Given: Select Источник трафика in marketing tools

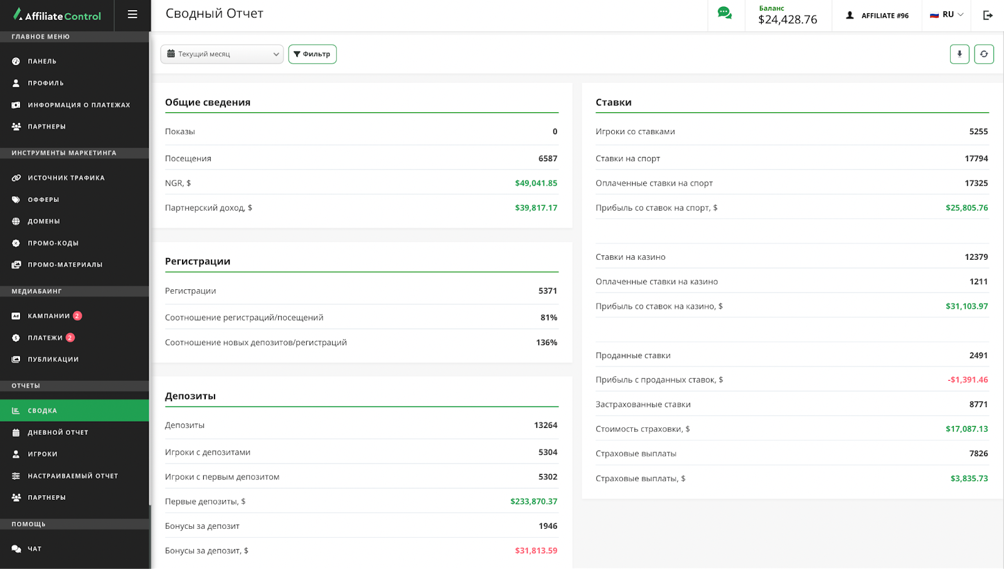Looking at the screenshot, I should (66, 178).
